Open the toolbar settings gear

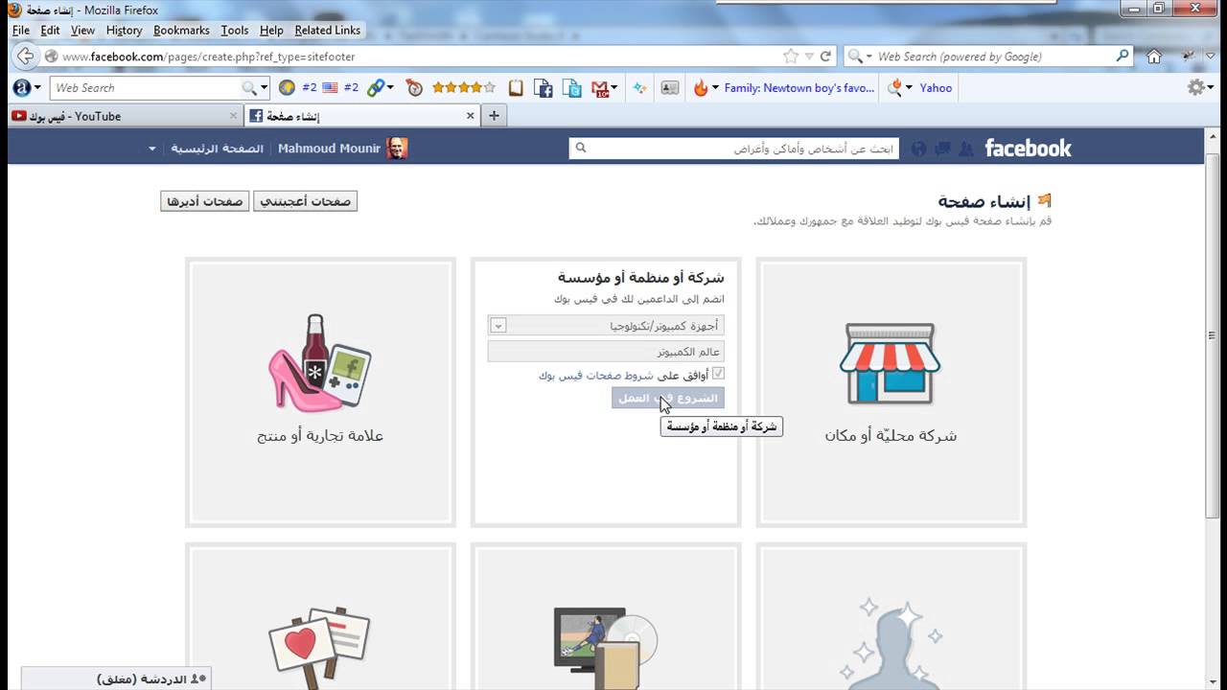click(1195, 87)
